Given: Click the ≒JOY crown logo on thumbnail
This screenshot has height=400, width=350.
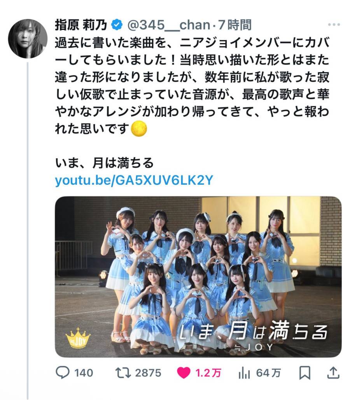Looking at the screenshot, I should pos(78,338).
